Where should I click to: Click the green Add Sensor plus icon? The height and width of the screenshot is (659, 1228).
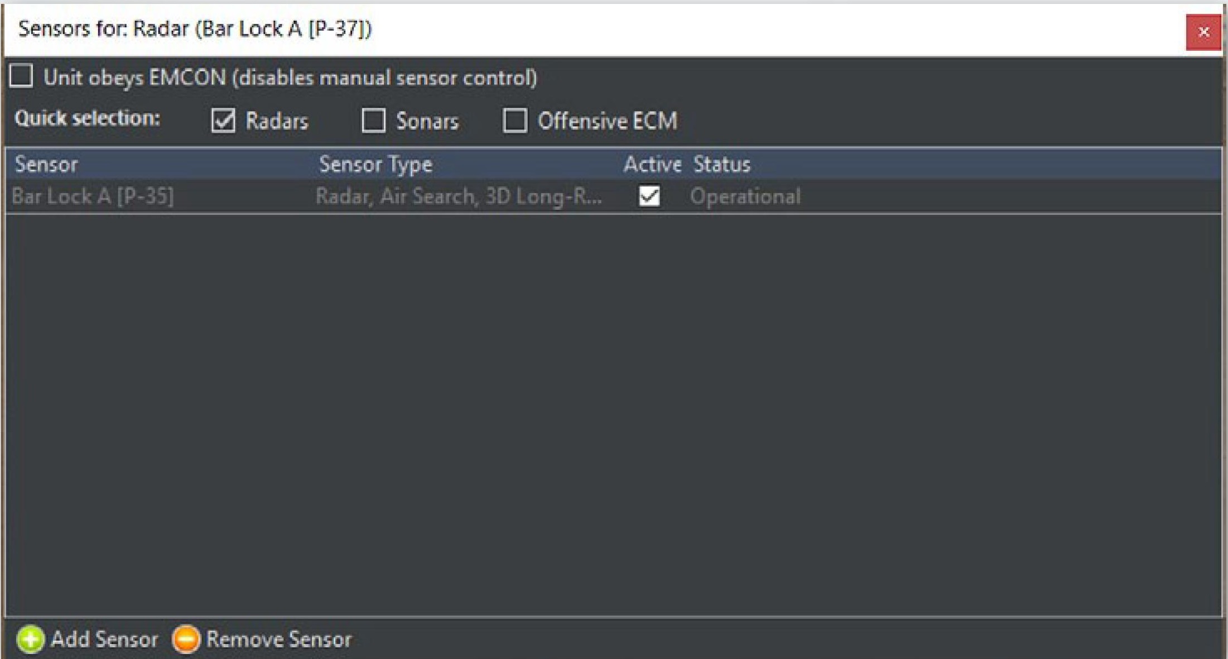pyautogui.click(x=31, y=639)
